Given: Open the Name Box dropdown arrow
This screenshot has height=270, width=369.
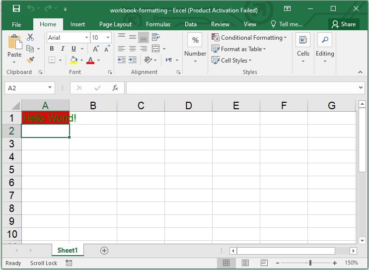Looking at the screenshot, I should (50, 88).
